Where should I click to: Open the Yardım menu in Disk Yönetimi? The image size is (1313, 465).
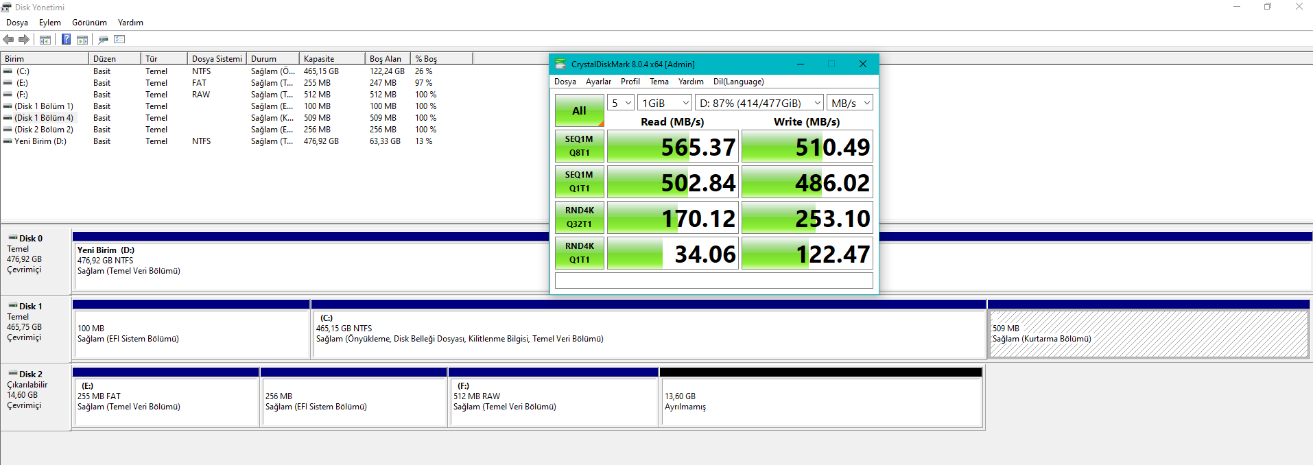tap(130, 23)
